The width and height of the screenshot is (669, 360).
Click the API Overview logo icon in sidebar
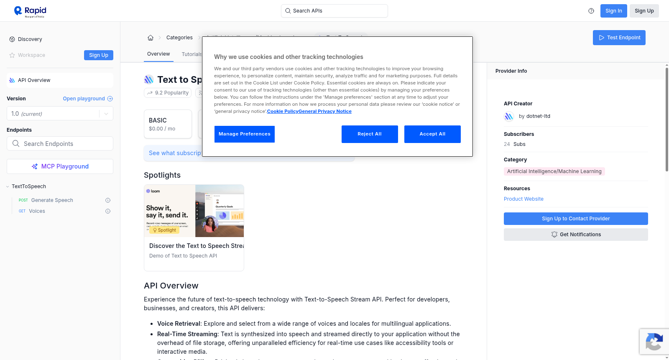point(12,80)
